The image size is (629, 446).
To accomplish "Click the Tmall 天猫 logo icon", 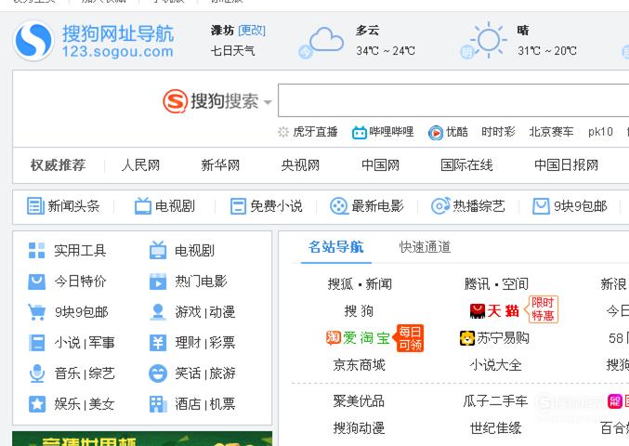I will point(478,311).
